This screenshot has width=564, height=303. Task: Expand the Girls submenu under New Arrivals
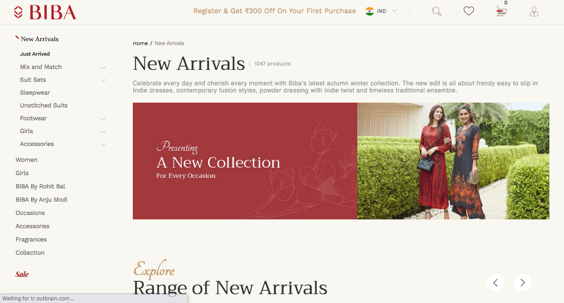[103, 131]
